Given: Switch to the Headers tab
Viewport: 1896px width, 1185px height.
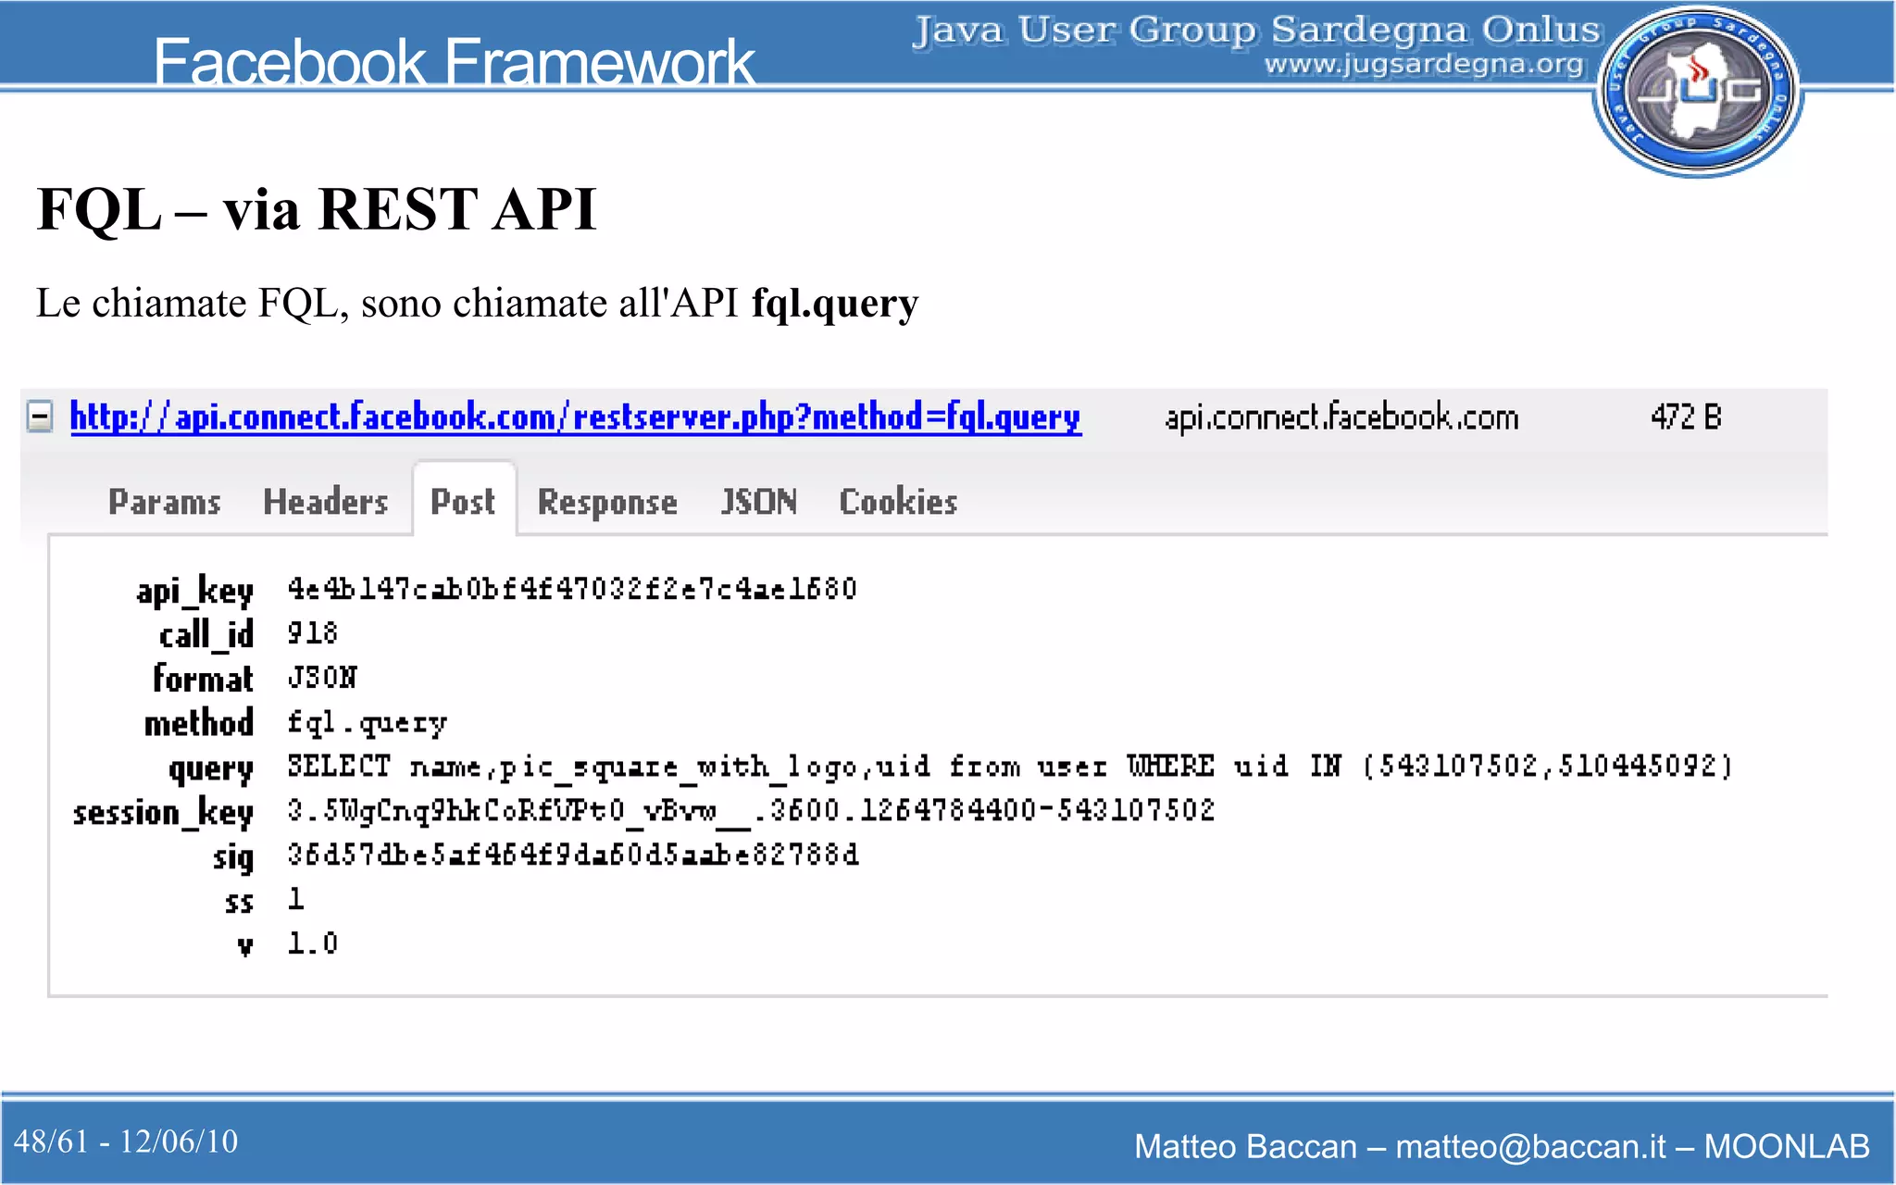Looking at the screenshot, I should (x=326, y=502).
